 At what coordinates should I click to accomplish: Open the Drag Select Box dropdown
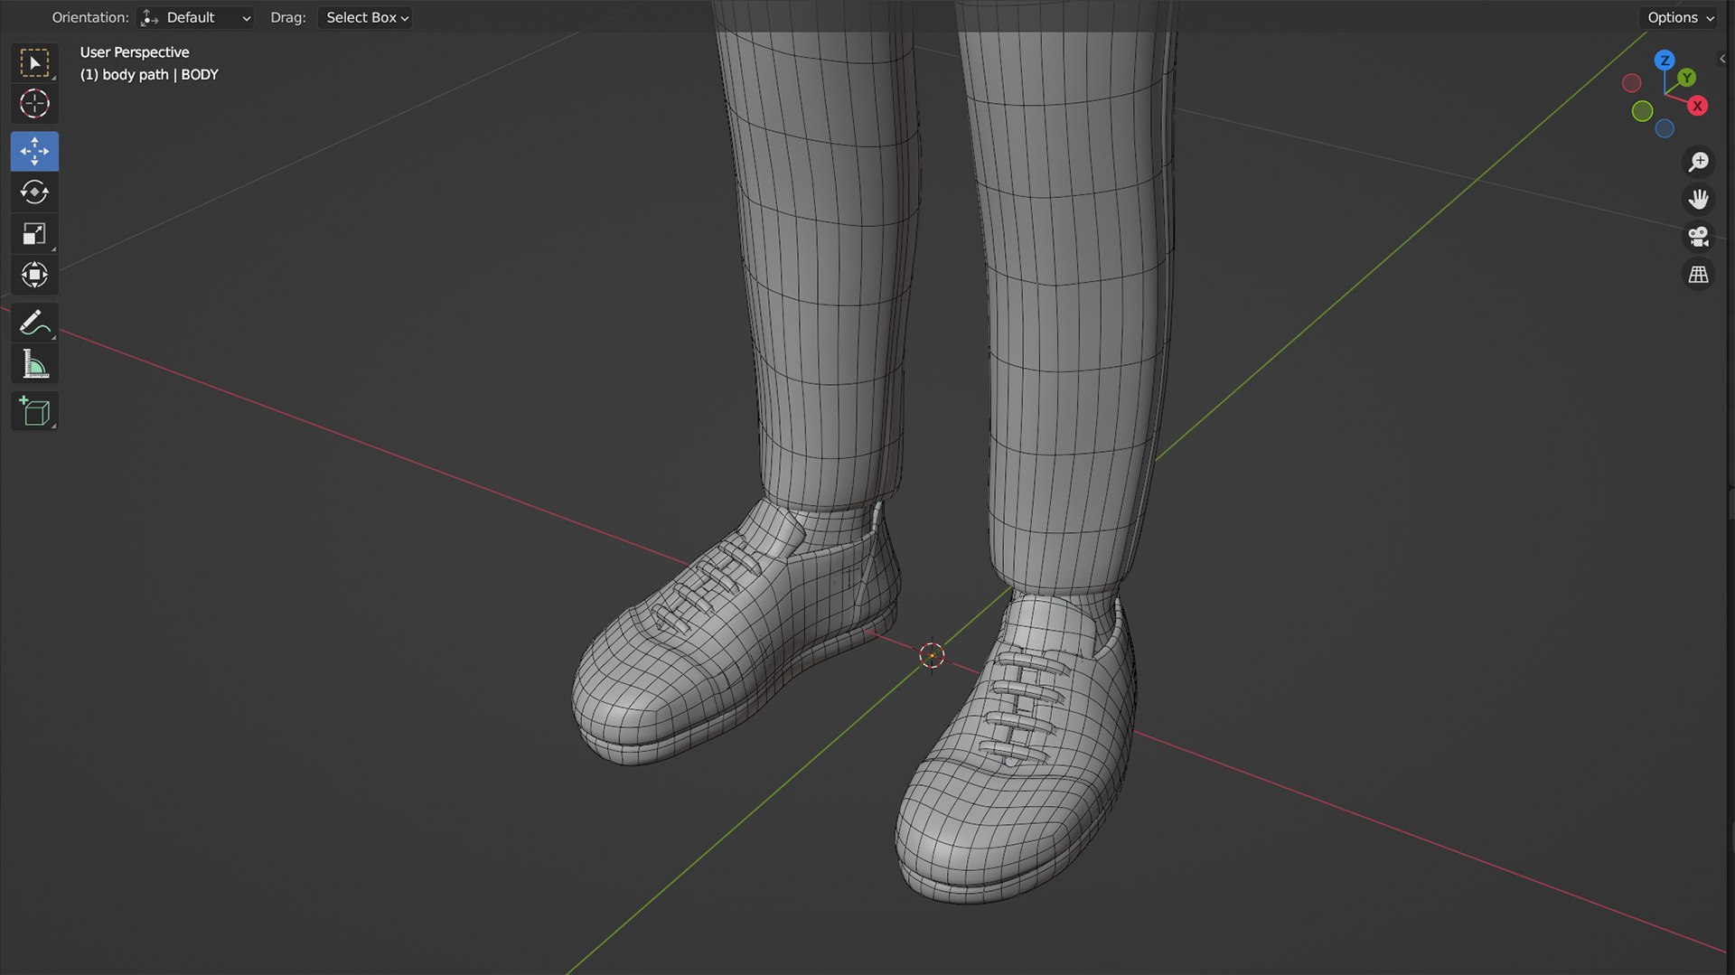pyautogui.click(x=365, y=17)
